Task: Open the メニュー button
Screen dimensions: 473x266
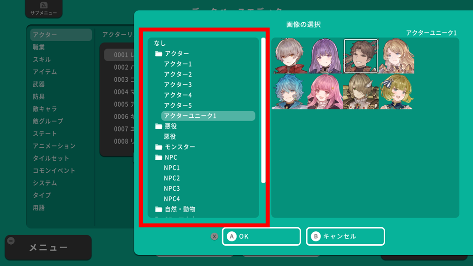Action: (x=48, y=248)
